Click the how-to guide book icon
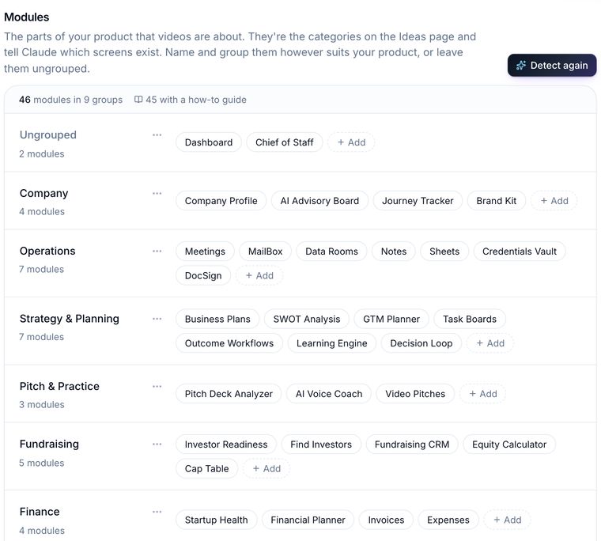Viewport: 601px width, 541px height. pos(138,100)
